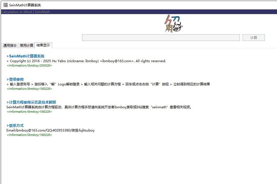Click the login steps instruction line

point(108,84)
